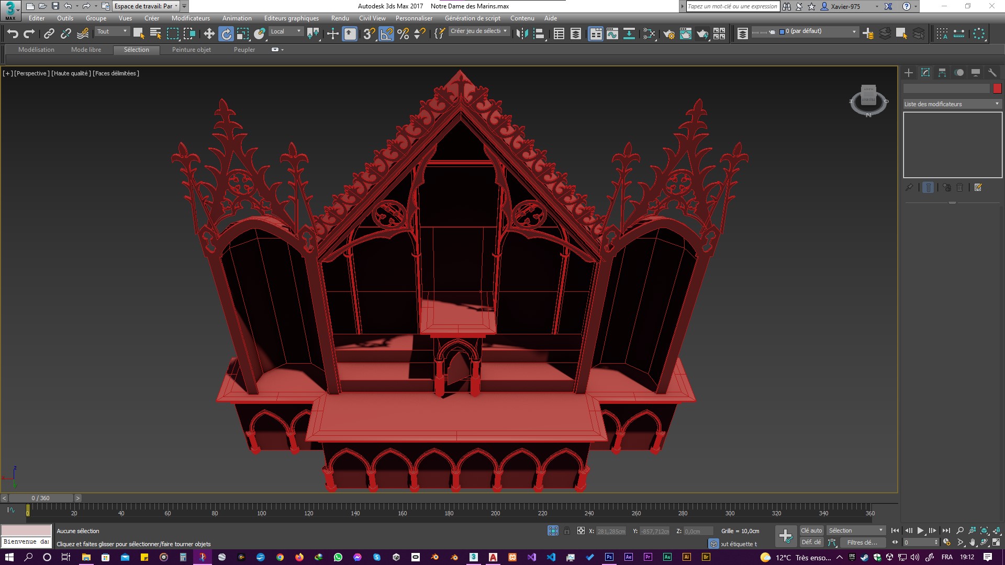Open the Utilities command panel tab

click(x=992, y=73)
